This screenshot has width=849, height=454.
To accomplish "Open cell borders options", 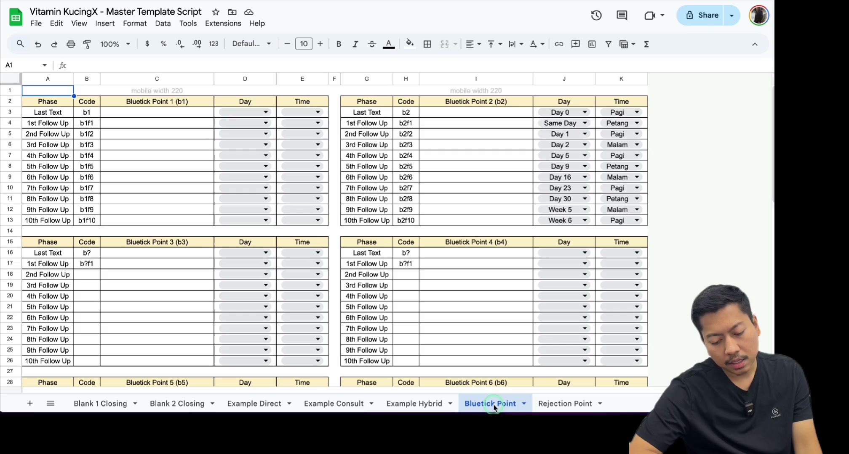I will tap(427, 44).
